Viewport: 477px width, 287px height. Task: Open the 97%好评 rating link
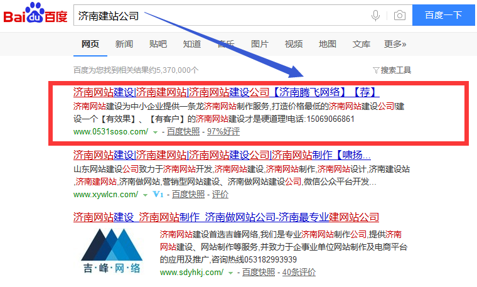point(223,132)
